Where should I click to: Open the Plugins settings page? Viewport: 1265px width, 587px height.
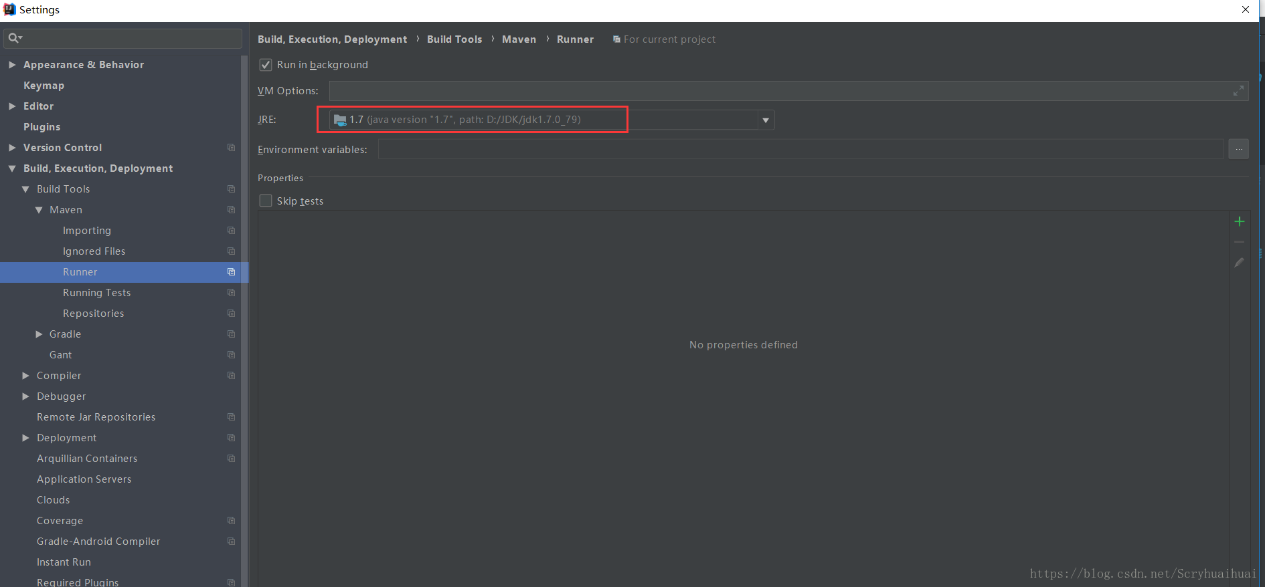[42, 127]
